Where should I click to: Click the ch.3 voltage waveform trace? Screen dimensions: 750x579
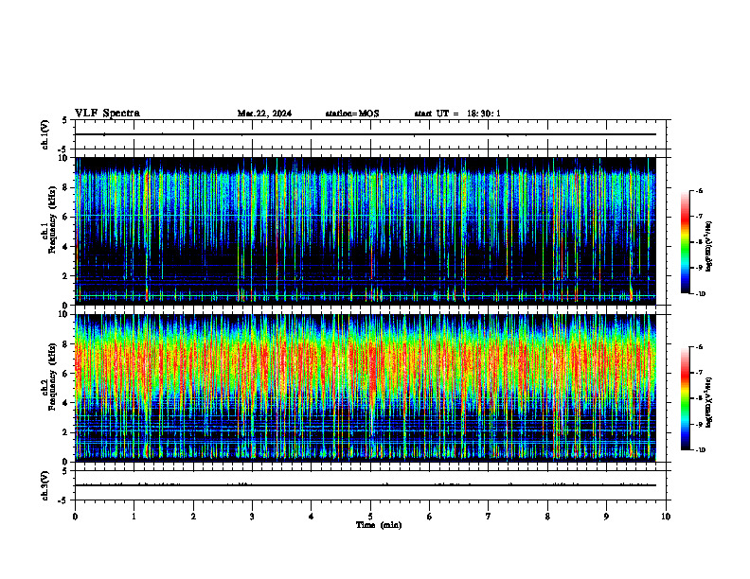pos(366,485)
